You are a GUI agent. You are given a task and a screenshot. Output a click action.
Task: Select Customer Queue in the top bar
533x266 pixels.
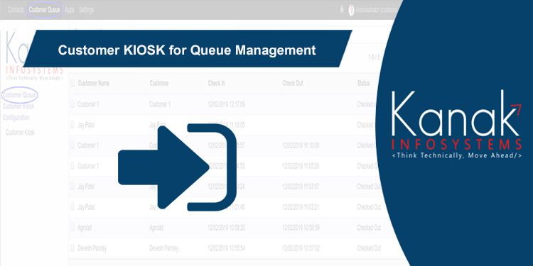pyautogui.click(x=45, y=10)
